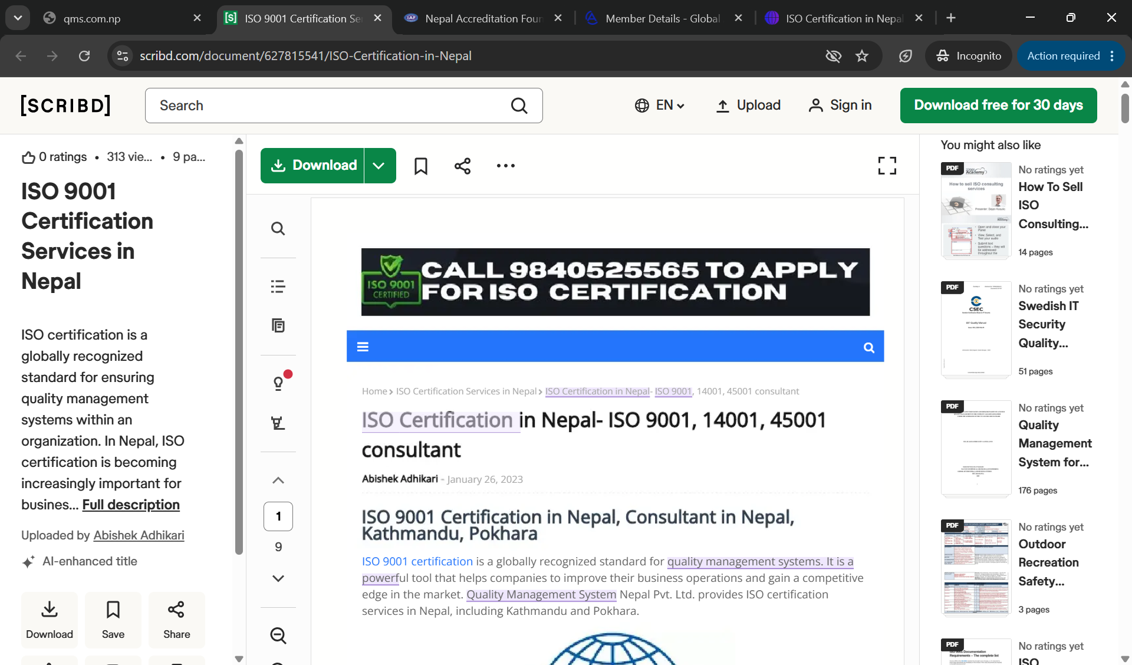Open the three-dots more options menu
This screenshot has width=1132, height=665.
(506, 166)
